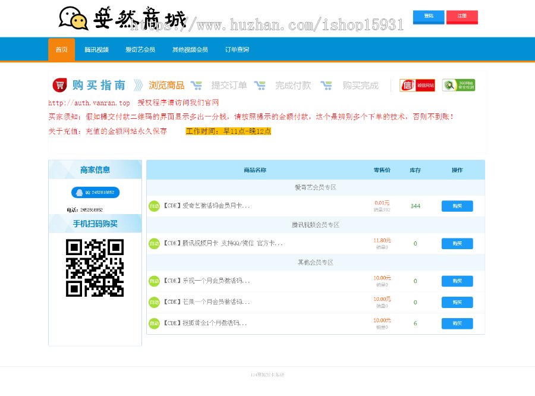Click 自动 icon on 乐视 row
Viewport: 535px width, 396px height.
[154, 281]
